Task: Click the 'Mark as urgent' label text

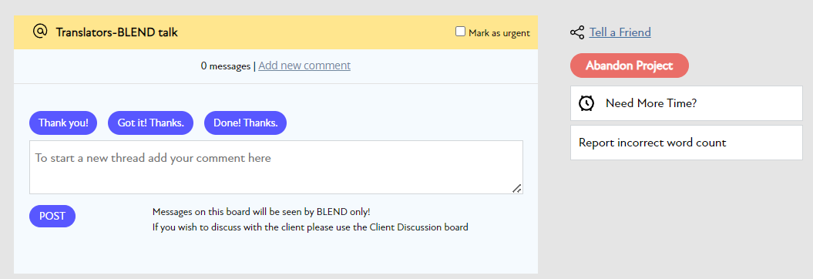Action: coord(499,32)
